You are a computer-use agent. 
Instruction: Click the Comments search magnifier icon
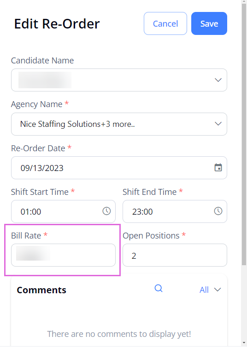pyautogui.click(x=159, y=288)
